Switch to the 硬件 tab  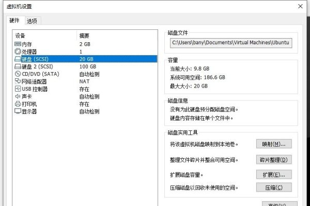coord(14,20)
